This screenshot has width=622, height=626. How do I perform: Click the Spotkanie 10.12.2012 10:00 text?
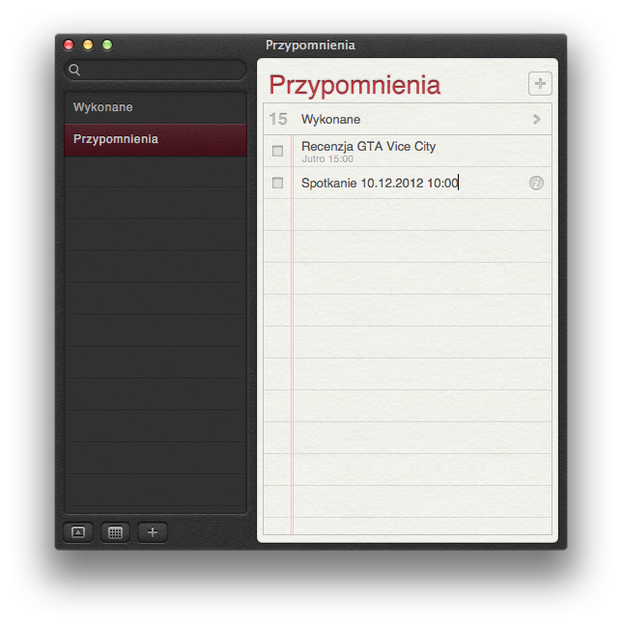click(x=379, y=183)
